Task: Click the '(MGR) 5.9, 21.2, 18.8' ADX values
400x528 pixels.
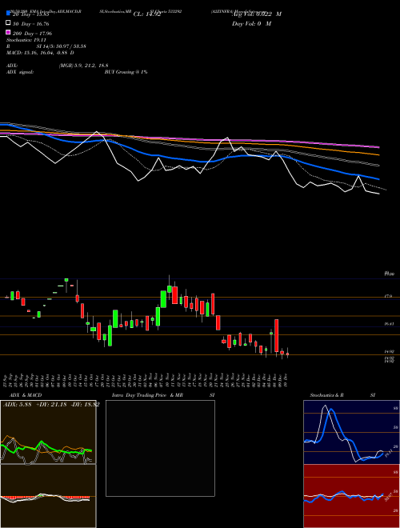Action: point(83,66)
